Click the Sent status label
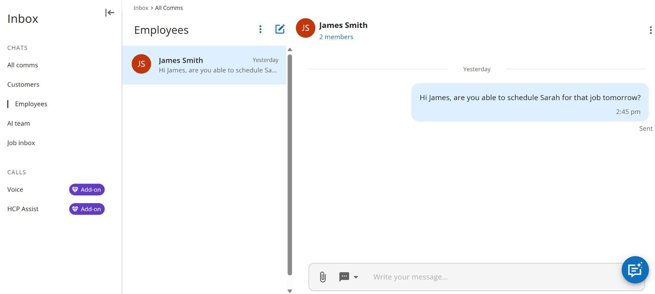 point(646,129)
